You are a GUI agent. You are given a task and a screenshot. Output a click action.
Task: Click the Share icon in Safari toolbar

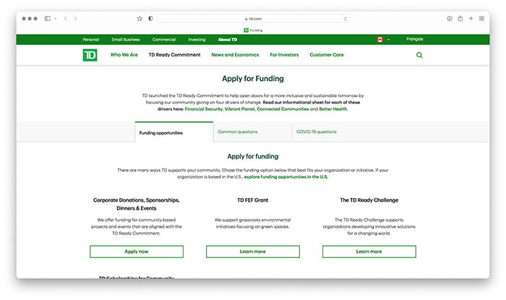pyautogui.click(x=460, y=18)
